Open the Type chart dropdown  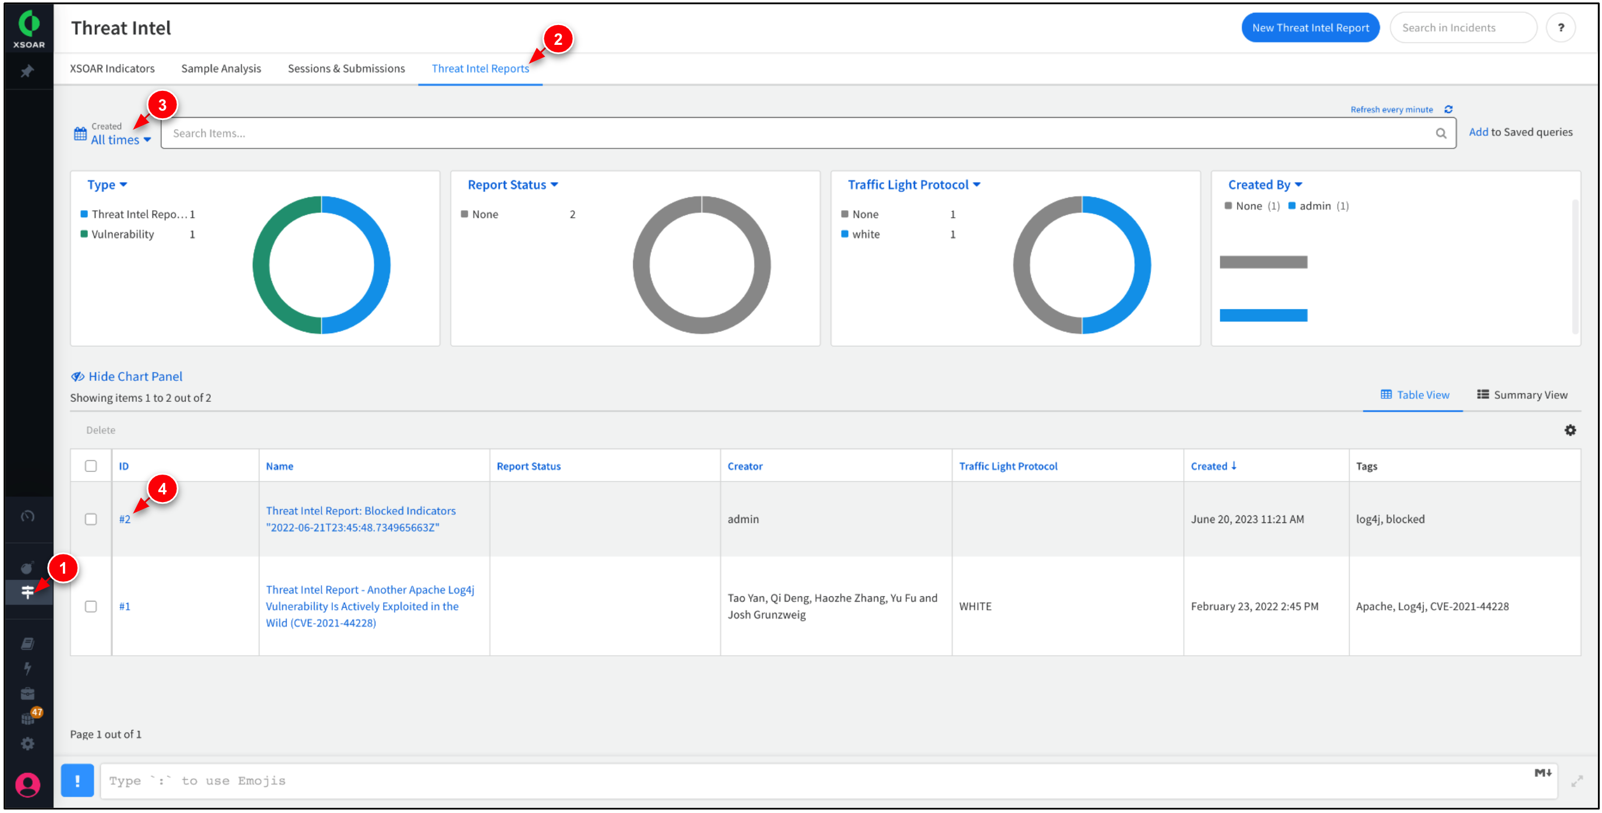coord(107,185)
